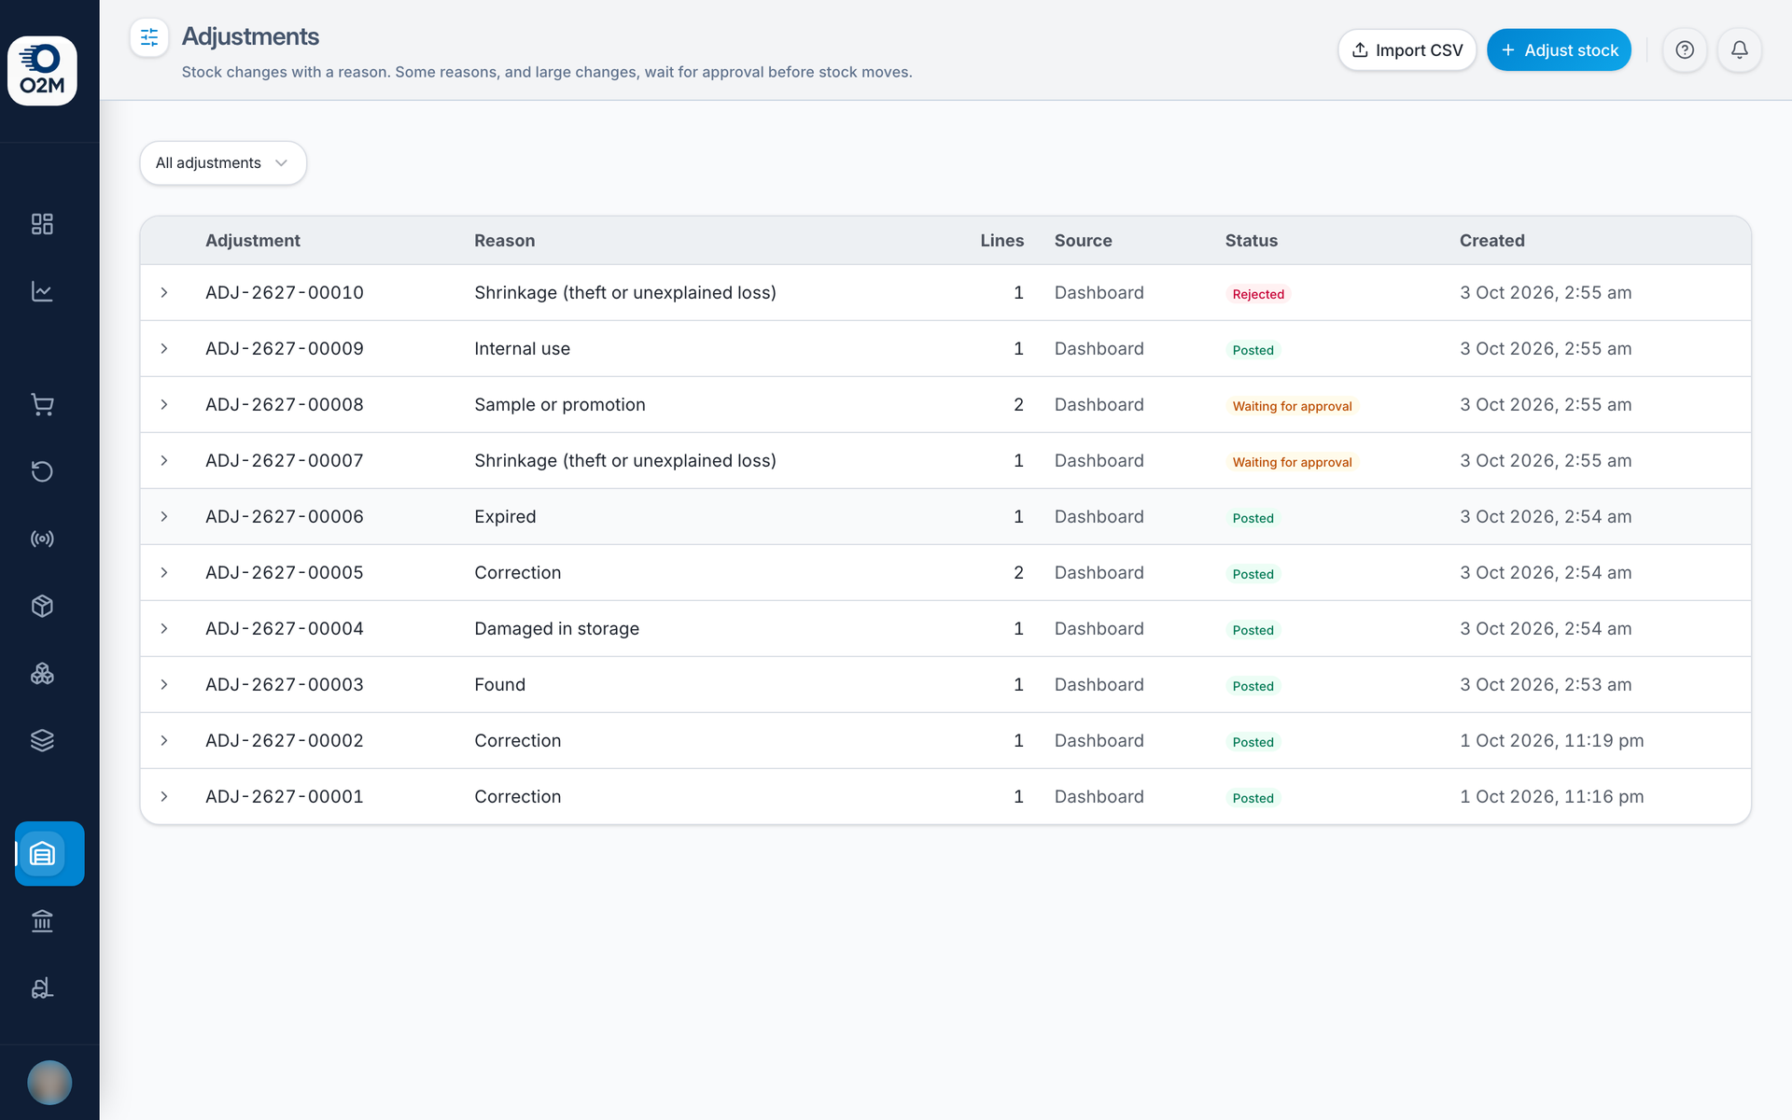
Task: Click the 1 Oct 2026, 11:16 pm date
Action: click(1552, 797)
